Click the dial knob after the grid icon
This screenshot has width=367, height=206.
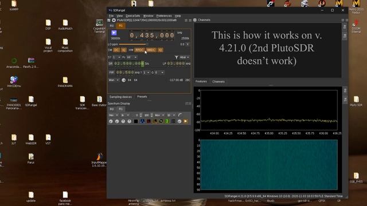(179, 121)
